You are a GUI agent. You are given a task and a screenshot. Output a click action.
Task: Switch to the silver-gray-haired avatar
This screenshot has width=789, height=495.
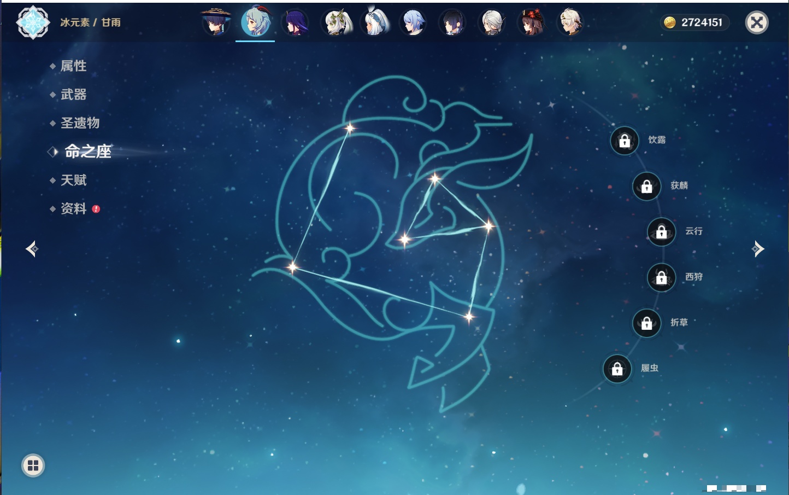[x=492, y=23]
